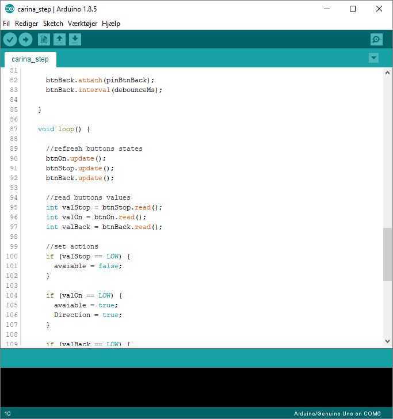Click the editor scrollbar down arrow
393x419 pixels.
pyautogui.click(x=387, y=341)
